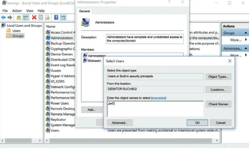Open the Action menu
Viewport: 249px width, 148px height.
(17, 11)
